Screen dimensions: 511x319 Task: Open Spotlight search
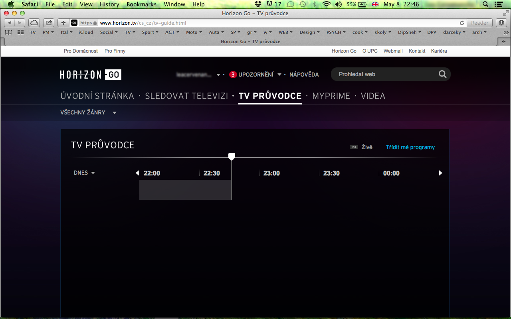coord(485,4)
